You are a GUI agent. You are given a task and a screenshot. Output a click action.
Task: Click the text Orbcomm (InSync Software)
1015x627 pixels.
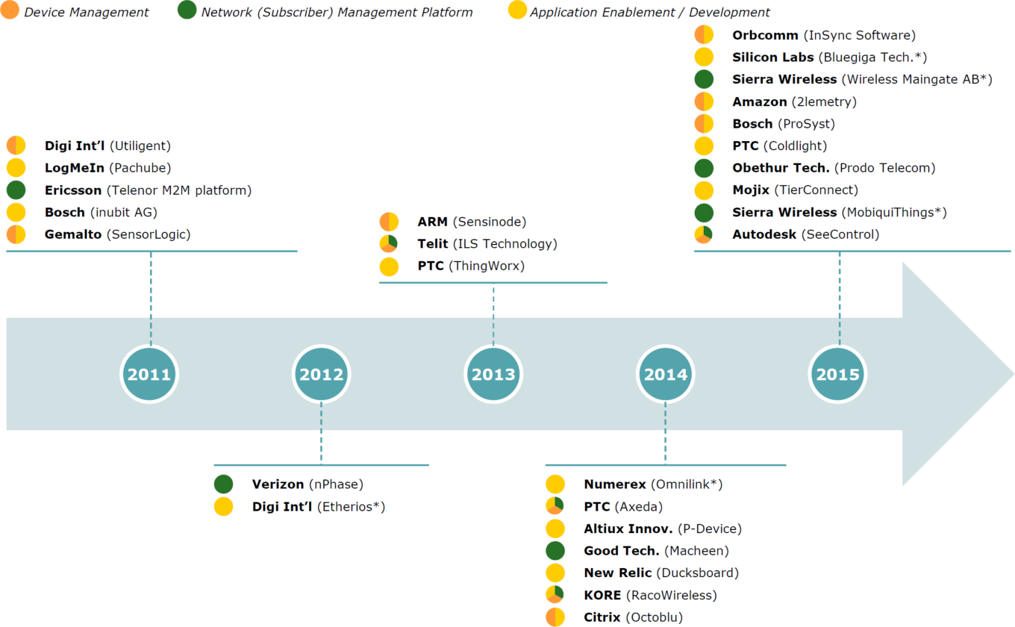824,35
